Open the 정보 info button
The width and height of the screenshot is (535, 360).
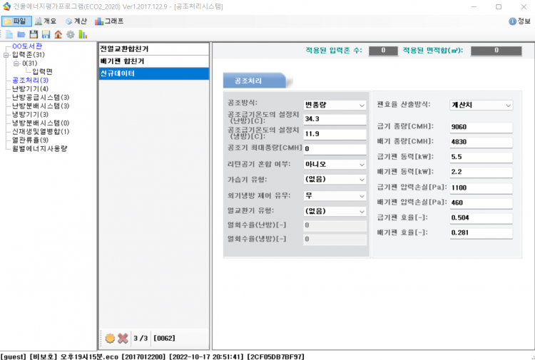pyautogui.click(x=519, y=21)
